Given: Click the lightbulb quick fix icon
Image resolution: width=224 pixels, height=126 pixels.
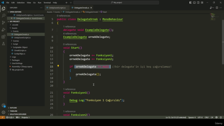Looking at the screenshot, I should click(x=58, y=66).
